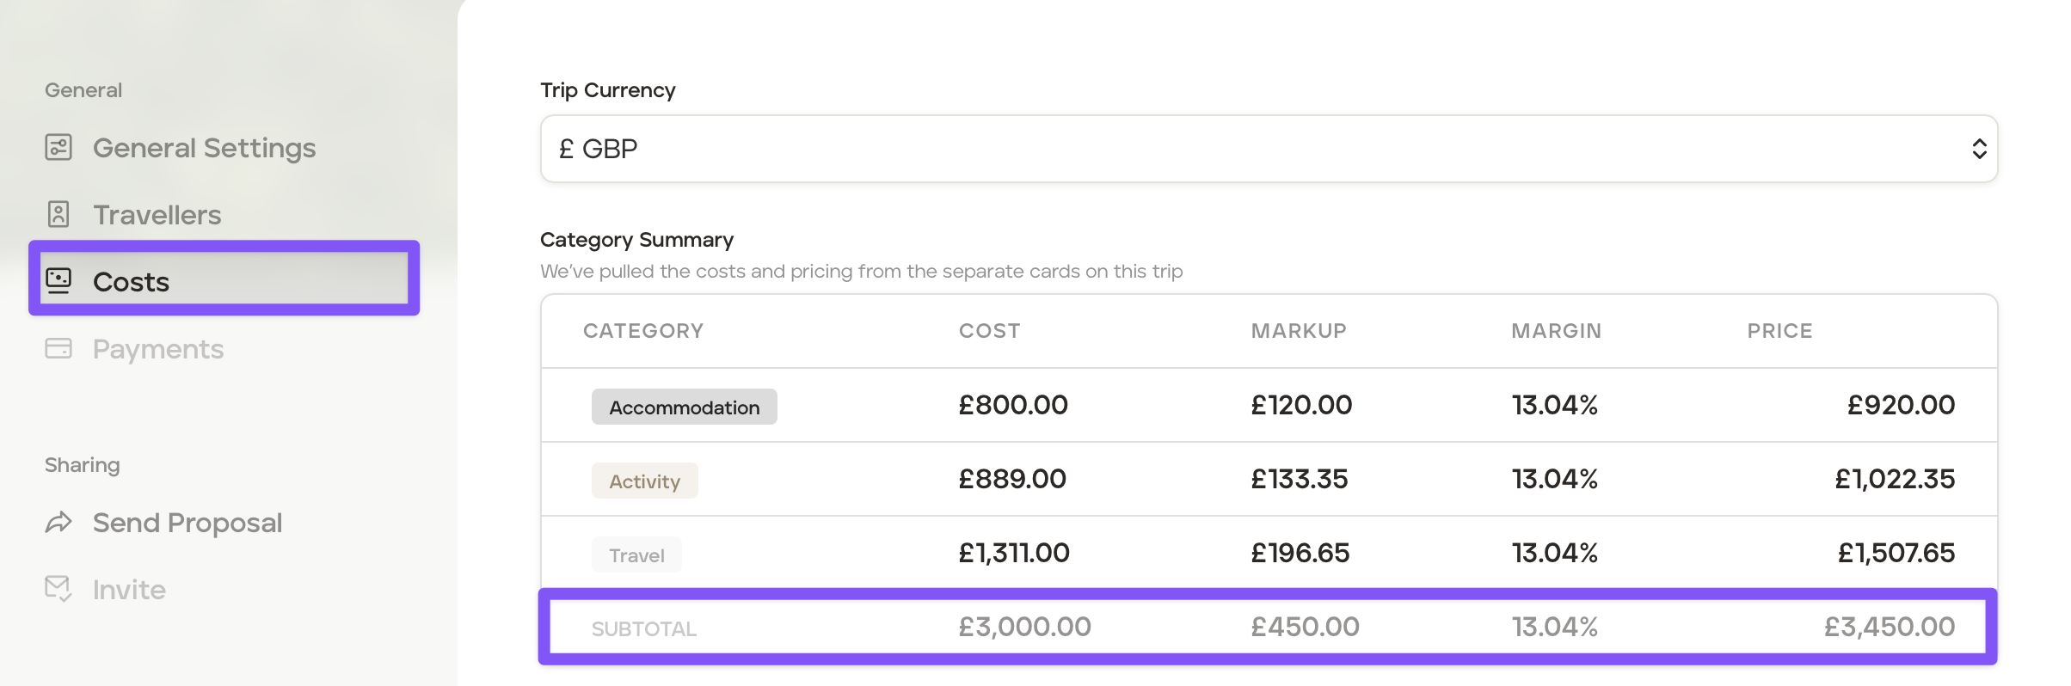The width and height of the screenshot is (2071, 686).
Task: Click the Costs sidebar icon
Action: click(58, 280)
